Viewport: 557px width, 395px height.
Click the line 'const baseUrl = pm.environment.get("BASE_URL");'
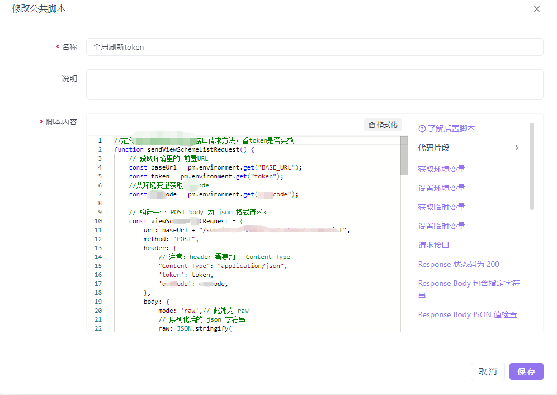[216, 167]
